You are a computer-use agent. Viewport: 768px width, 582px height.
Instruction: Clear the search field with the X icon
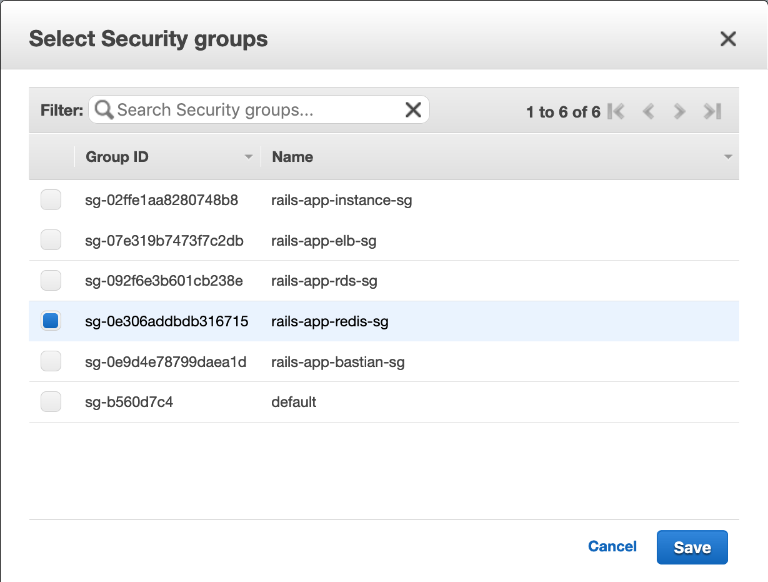[413, 109]
